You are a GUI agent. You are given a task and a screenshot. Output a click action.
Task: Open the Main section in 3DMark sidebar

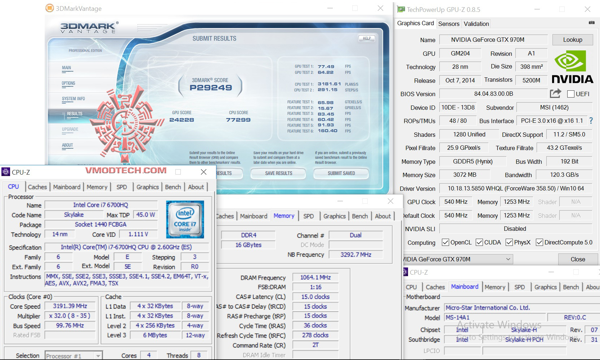coord(67,68)
